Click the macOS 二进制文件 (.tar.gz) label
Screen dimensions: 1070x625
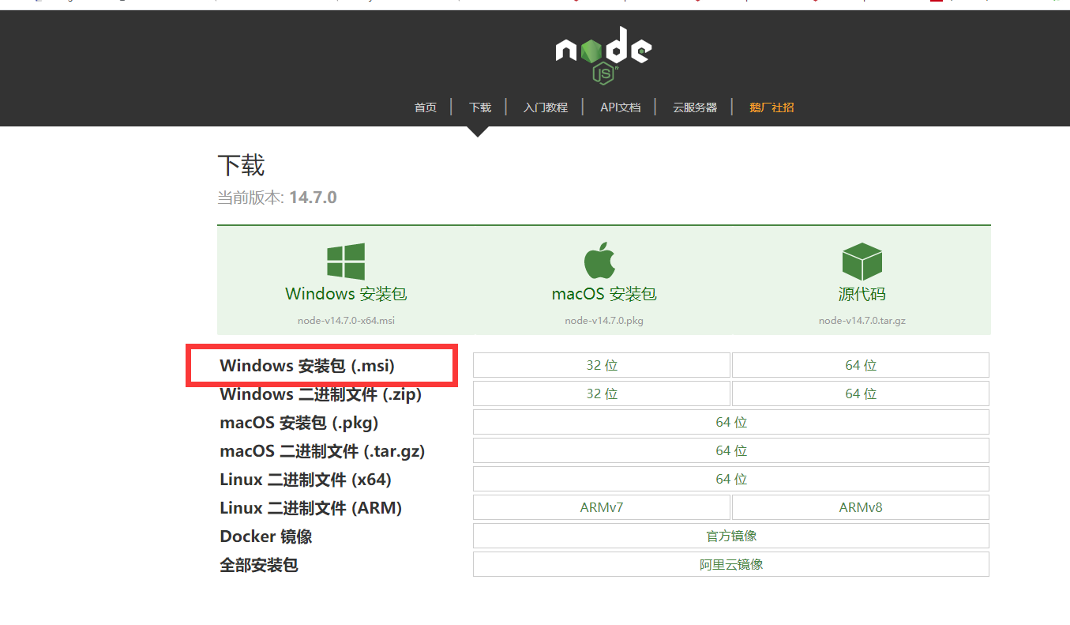(322, 451)
